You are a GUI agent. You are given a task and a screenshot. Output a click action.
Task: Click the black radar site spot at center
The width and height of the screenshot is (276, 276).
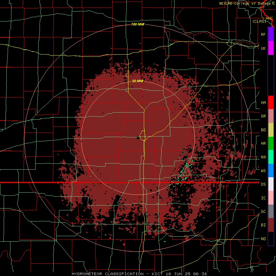click(x=138, y=138)
